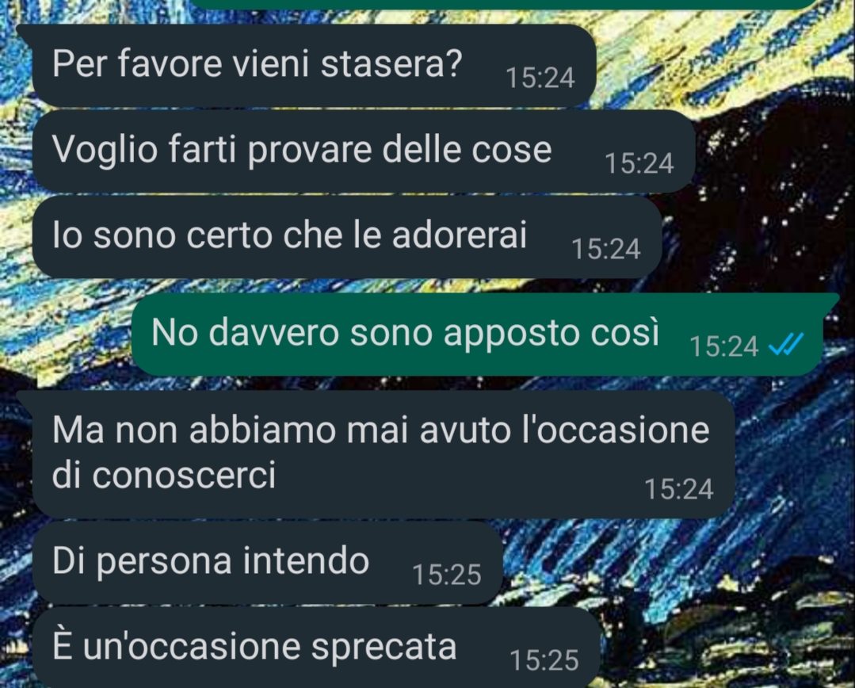Viewport: 855px width, 688px height.
Task: Tap the 15:25 timestamp on 'Di persona intendo'
Action: click(x=447, y=575)
